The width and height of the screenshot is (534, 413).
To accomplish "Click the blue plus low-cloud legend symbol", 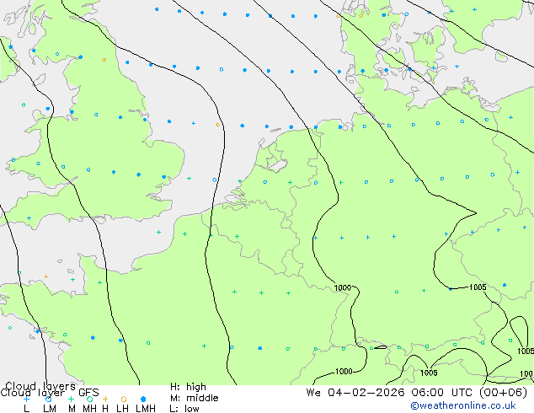I will pyautogui.click(x=27, y=399).
